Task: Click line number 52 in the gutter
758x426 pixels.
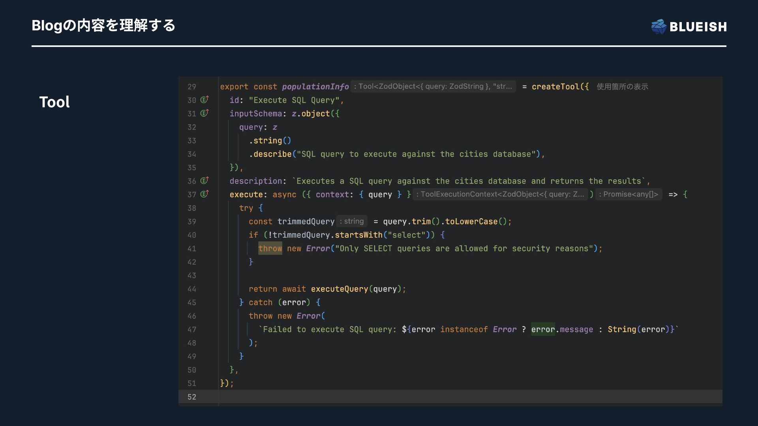Action: pos(192,397)
